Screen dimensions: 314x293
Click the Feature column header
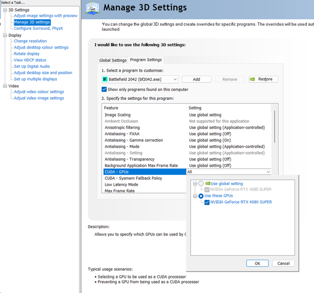144,108
